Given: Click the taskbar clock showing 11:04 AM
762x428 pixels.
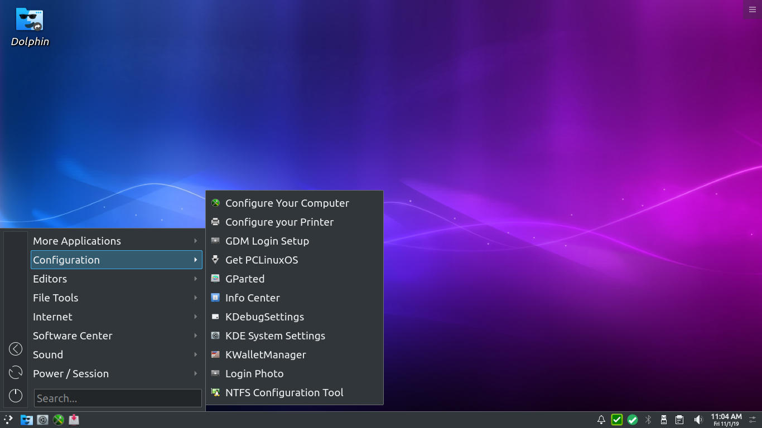Looking at the screenshot, I should (x=726, y=420).
